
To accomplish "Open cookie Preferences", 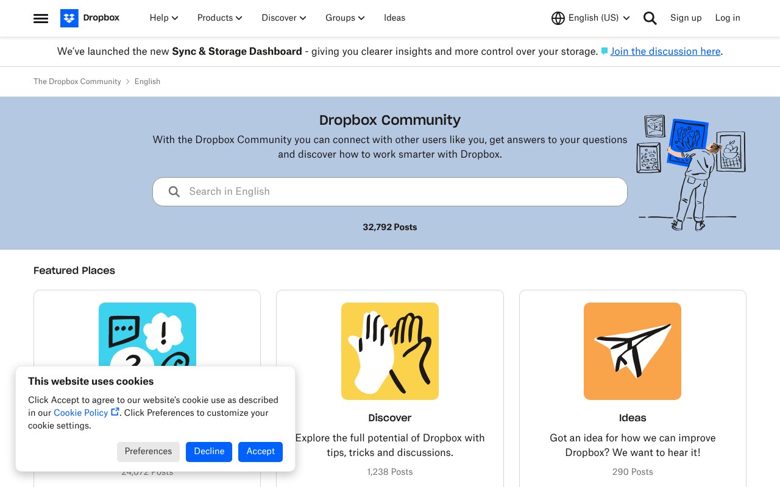I will click(x=148, y=451).
